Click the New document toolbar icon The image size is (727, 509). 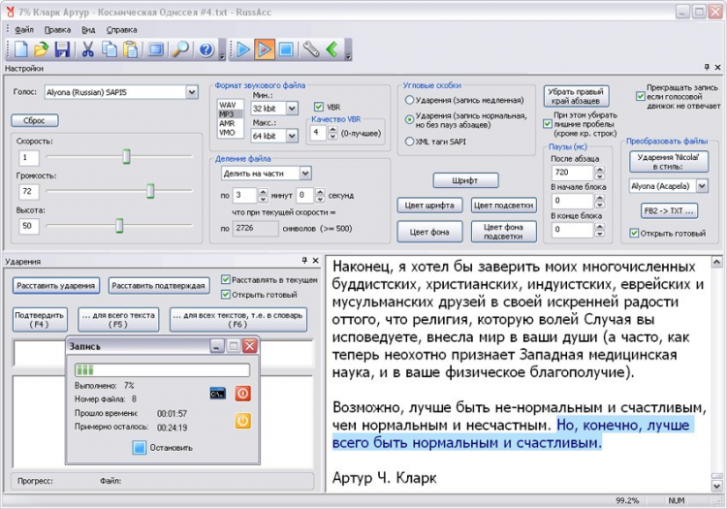tap(20, 49)
